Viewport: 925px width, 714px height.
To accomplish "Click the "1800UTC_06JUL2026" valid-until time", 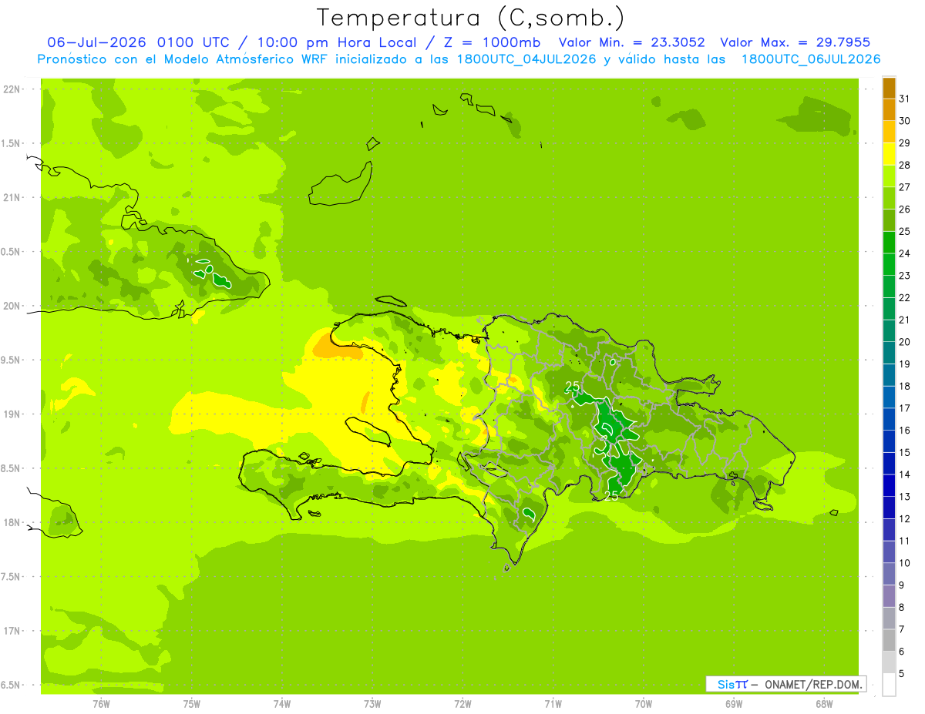I will tap(811, 59).
